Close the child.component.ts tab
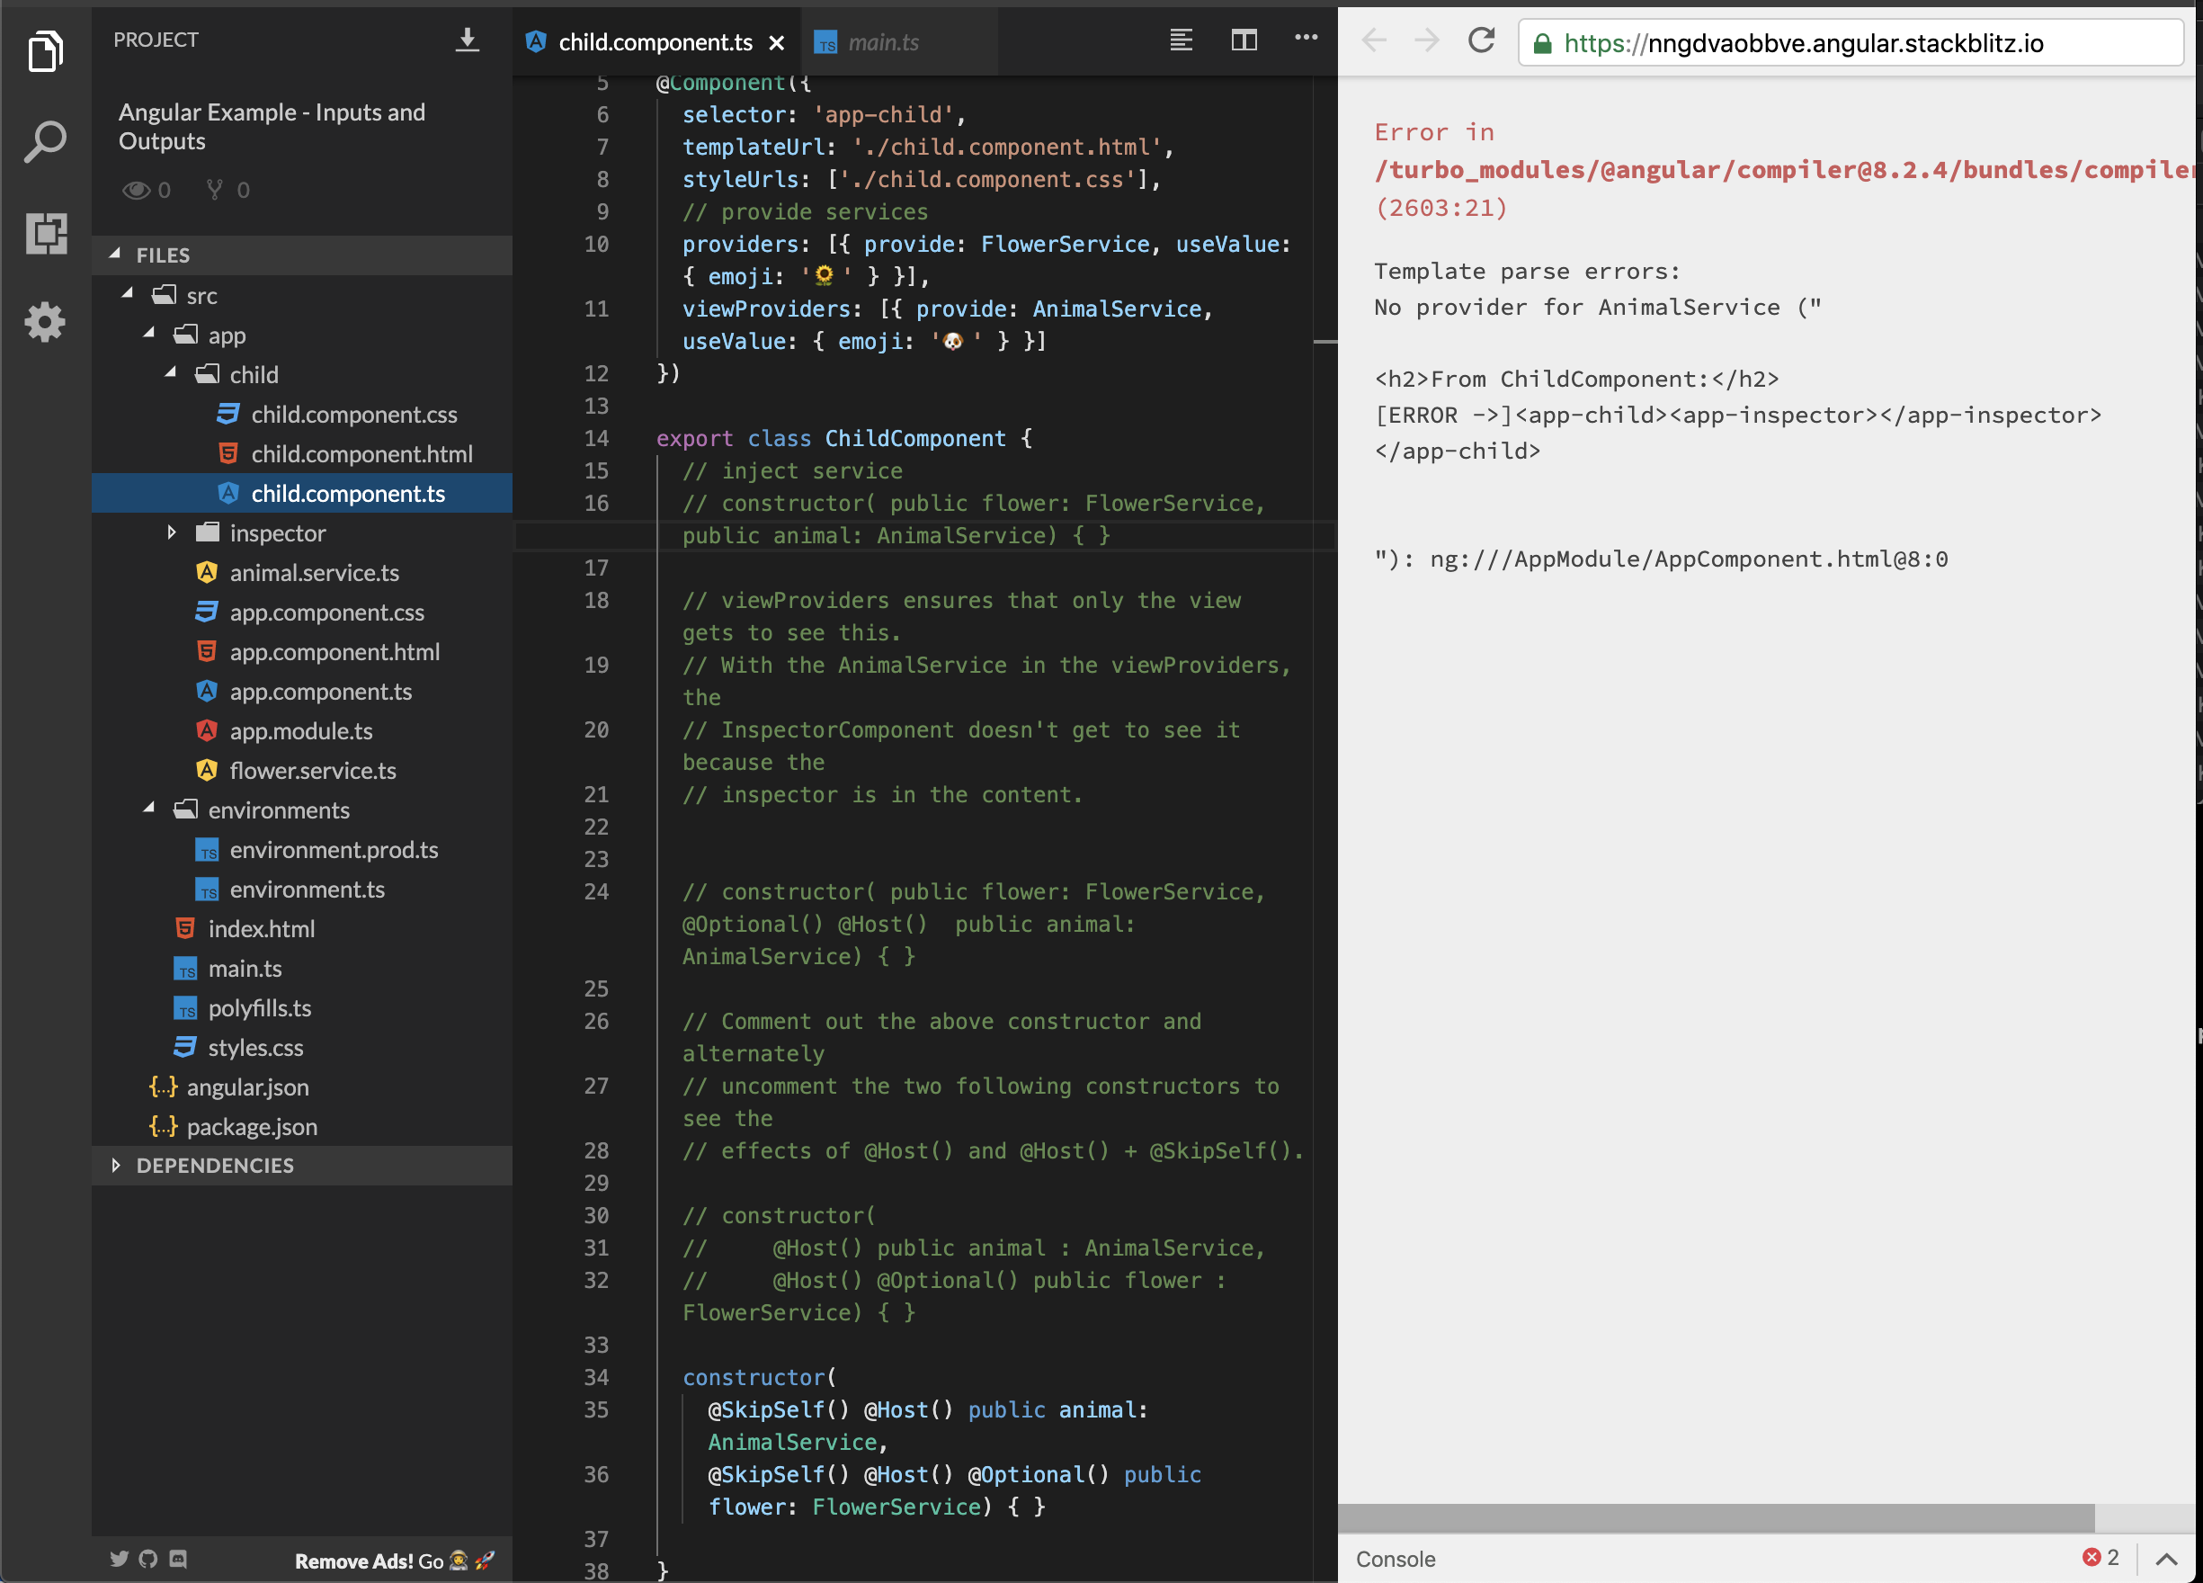The image size is (2203, 1583). point(777,41)
